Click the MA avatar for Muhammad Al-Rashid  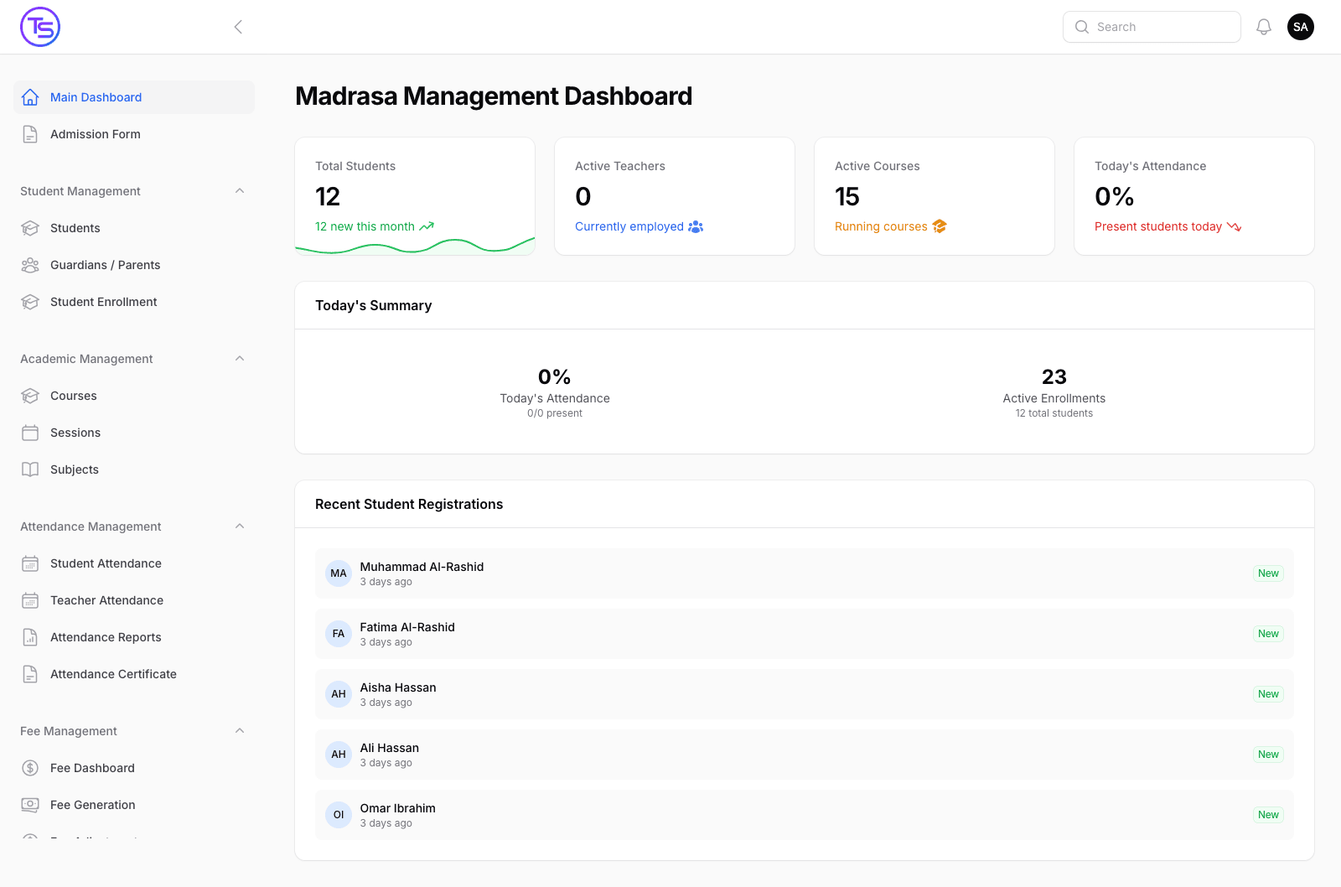pos(339,573)
